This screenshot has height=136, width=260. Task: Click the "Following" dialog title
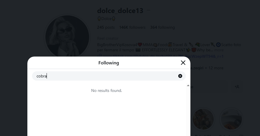pos(109,63)
